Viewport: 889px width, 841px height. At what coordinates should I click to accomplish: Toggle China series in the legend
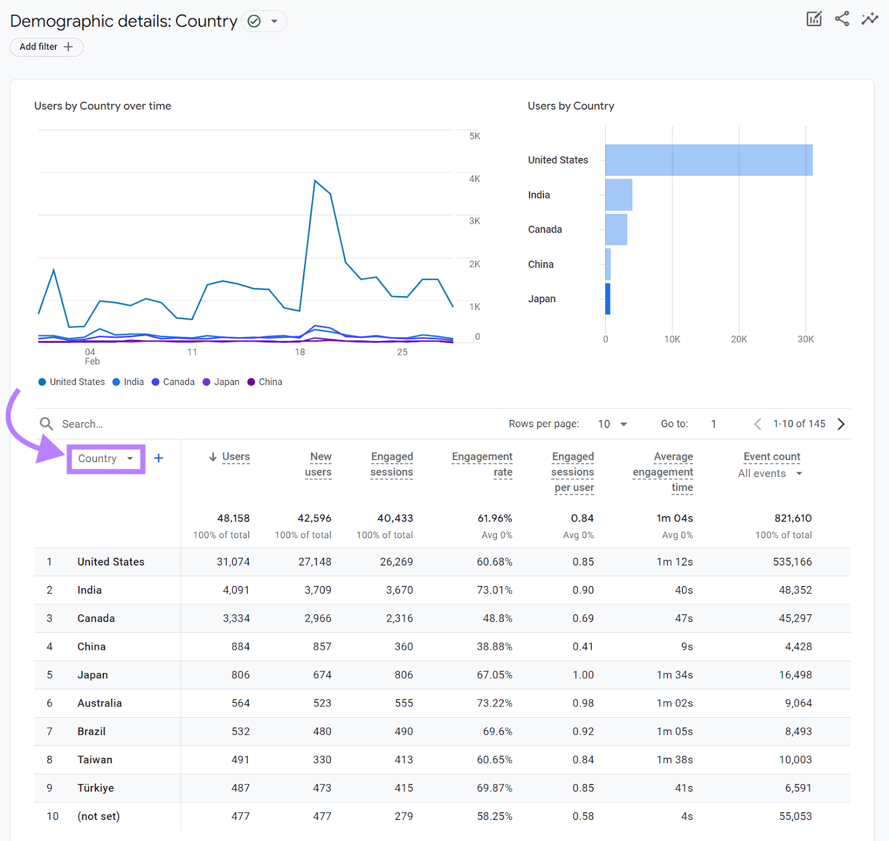[265, 382]
